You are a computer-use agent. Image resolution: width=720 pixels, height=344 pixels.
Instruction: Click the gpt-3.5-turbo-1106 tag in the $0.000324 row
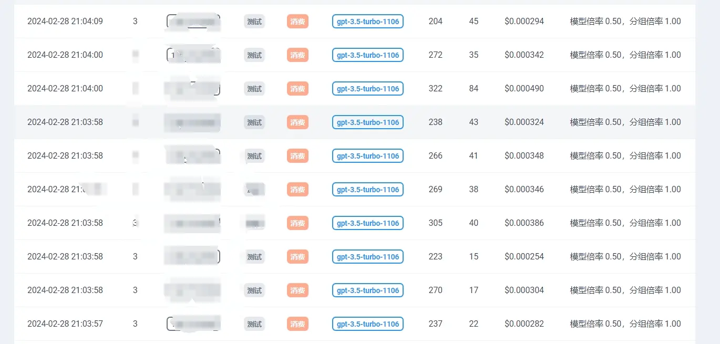pyautogui.click(x=368, y=122)
